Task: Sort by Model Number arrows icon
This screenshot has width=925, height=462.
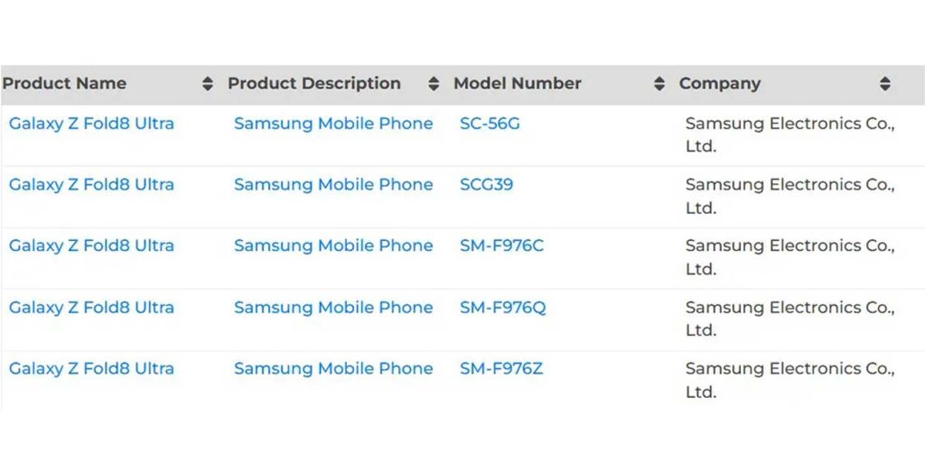Action: pyautogui.click(x=659, y=84)
